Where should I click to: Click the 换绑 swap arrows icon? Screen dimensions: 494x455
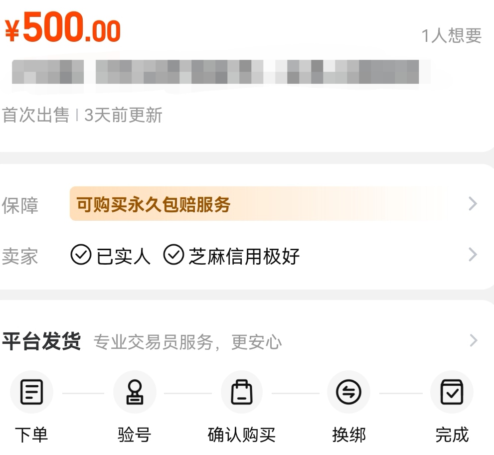click(x=348, y=392)
